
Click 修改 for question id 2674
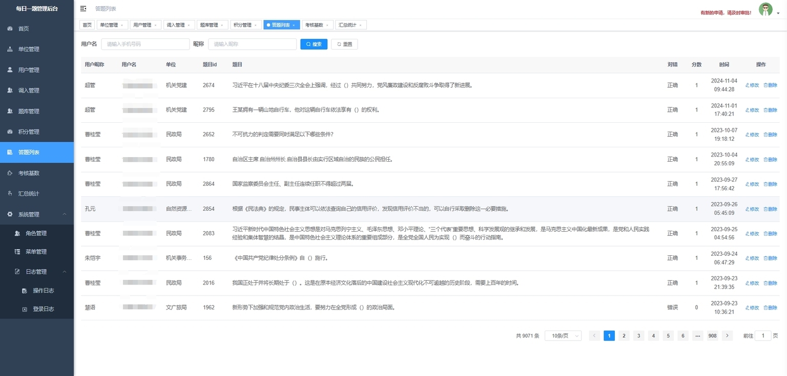752,85
